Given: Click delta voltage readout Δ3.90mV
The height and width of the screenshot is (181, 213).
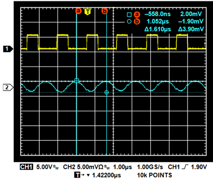Looking at the screenshot, I should pos(191,29).
